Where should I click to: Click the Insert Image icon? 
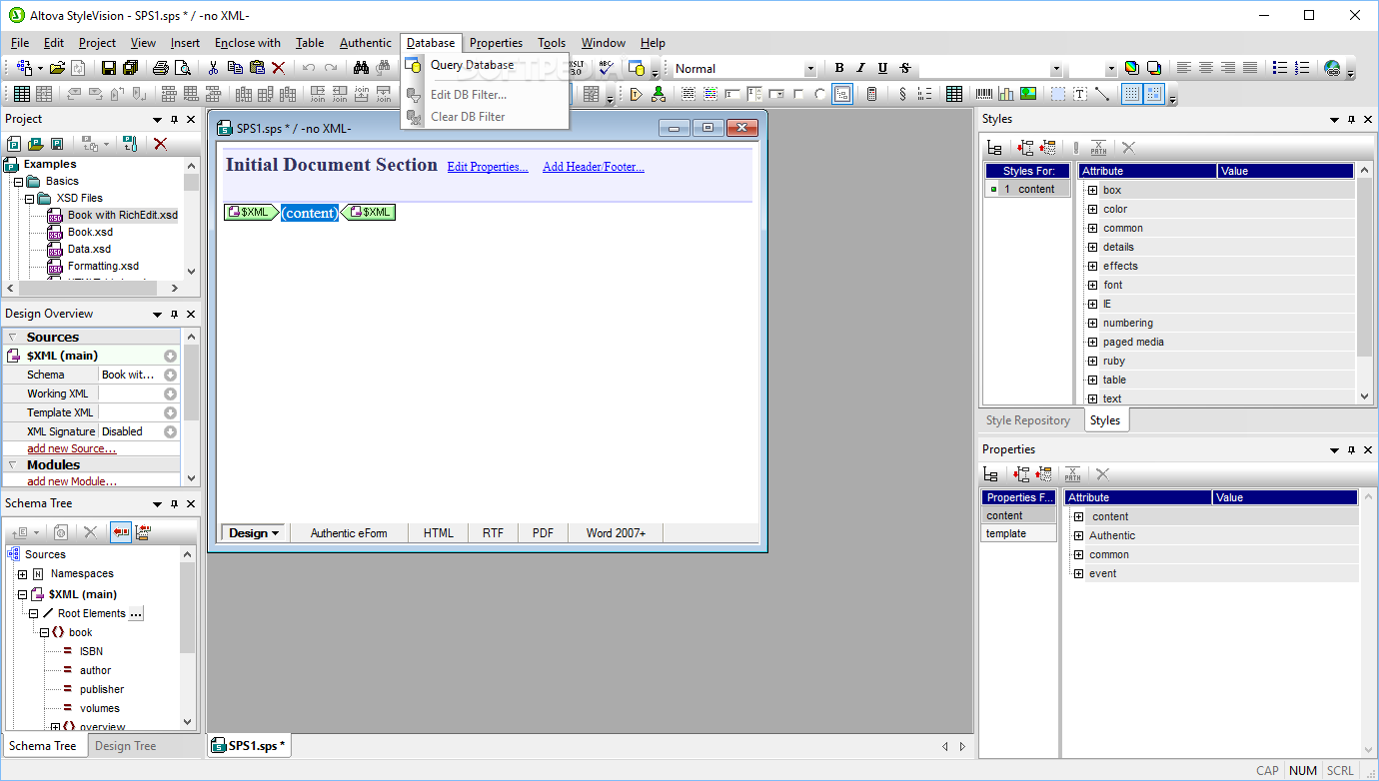point(1028,94)
